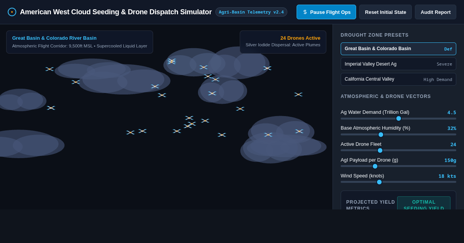Click the Optimal Seeding Yield badge

click(x=424, y=203)
